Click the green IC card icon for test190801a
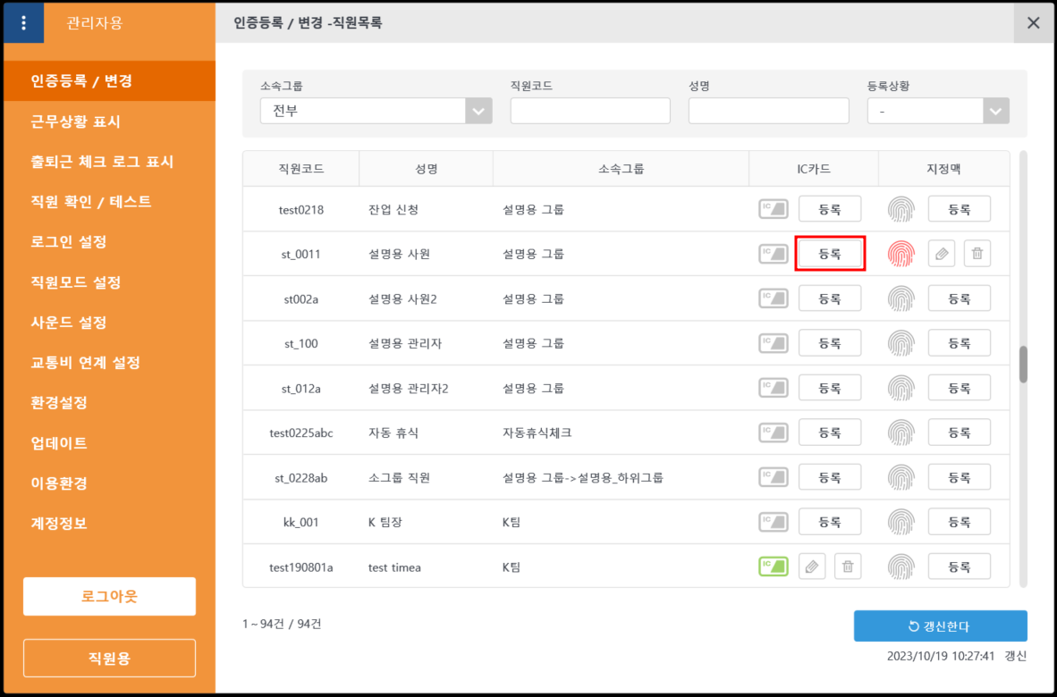 (774, 567)
